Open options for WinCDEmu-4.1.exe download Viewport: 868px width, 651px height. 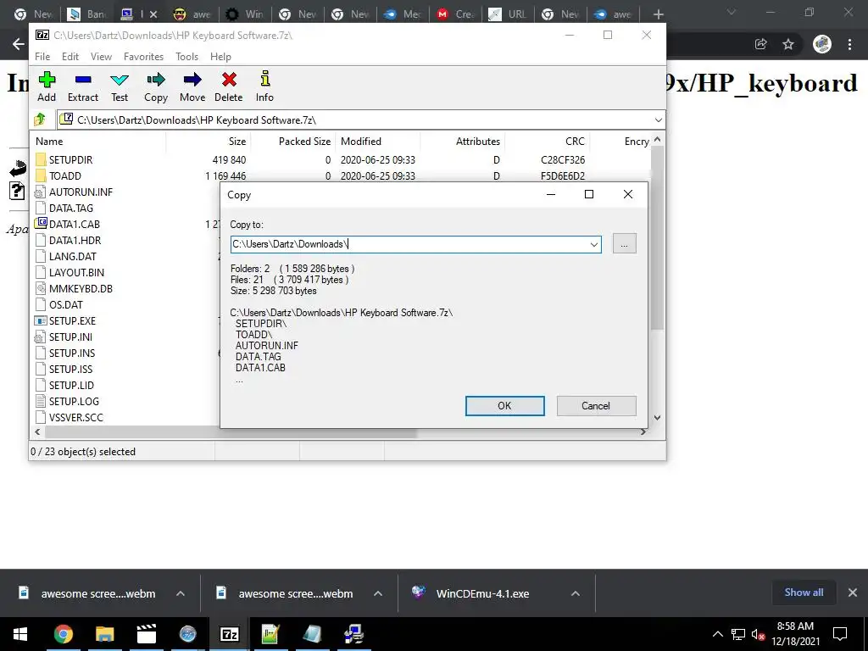[x=576, y=593]
